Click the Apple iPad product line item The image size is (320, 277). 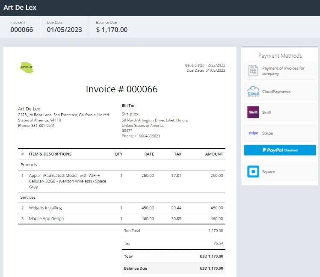tap(67, 181)
